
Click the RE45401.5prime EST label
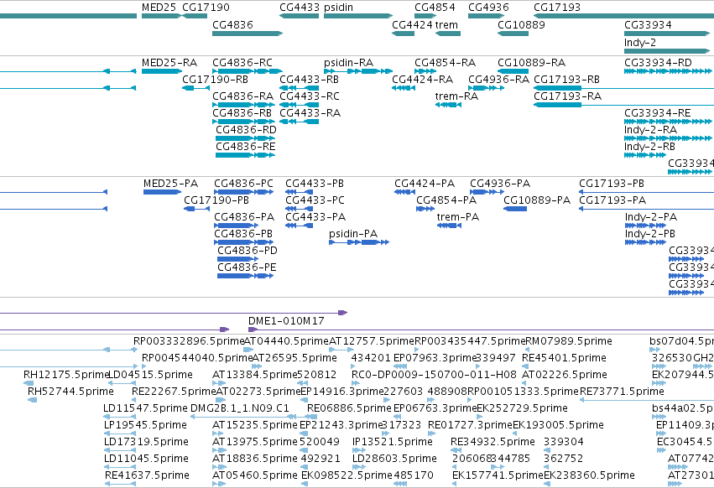[x=564, y=358]
